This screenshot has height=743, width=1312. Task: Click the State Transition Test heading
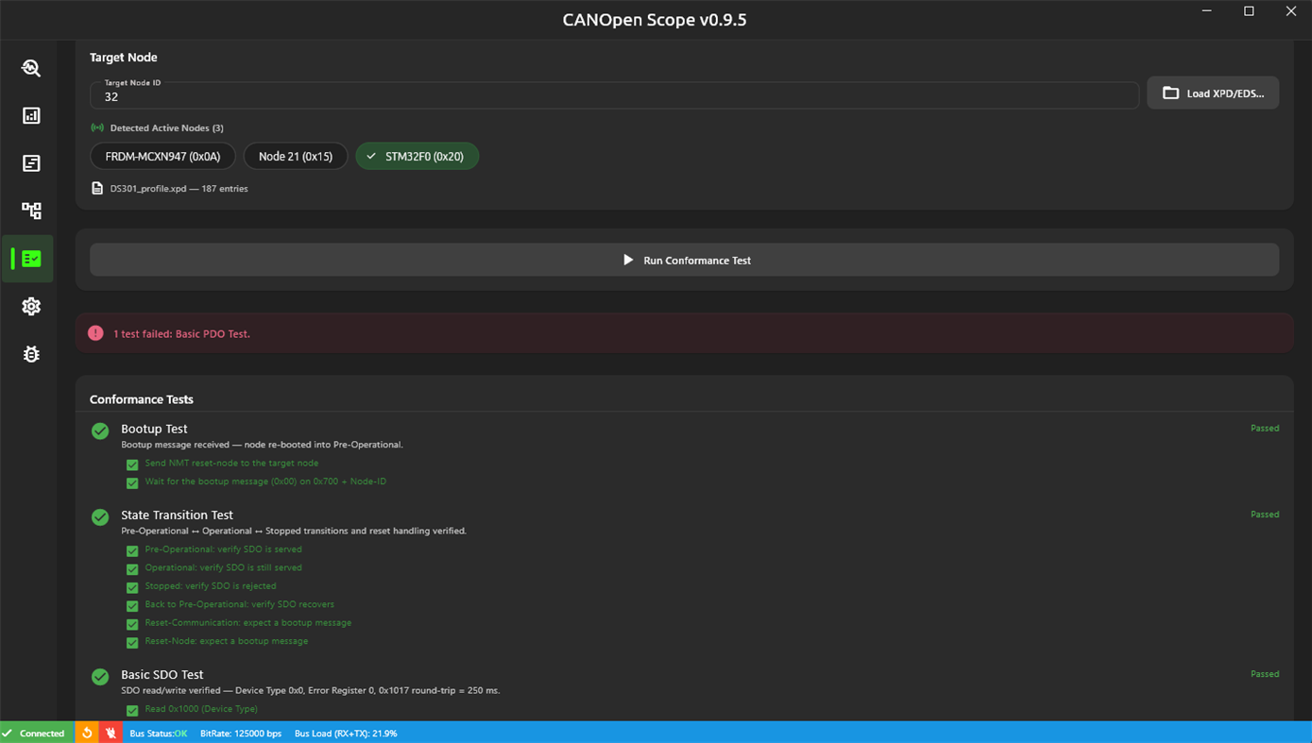coord(177,515)
